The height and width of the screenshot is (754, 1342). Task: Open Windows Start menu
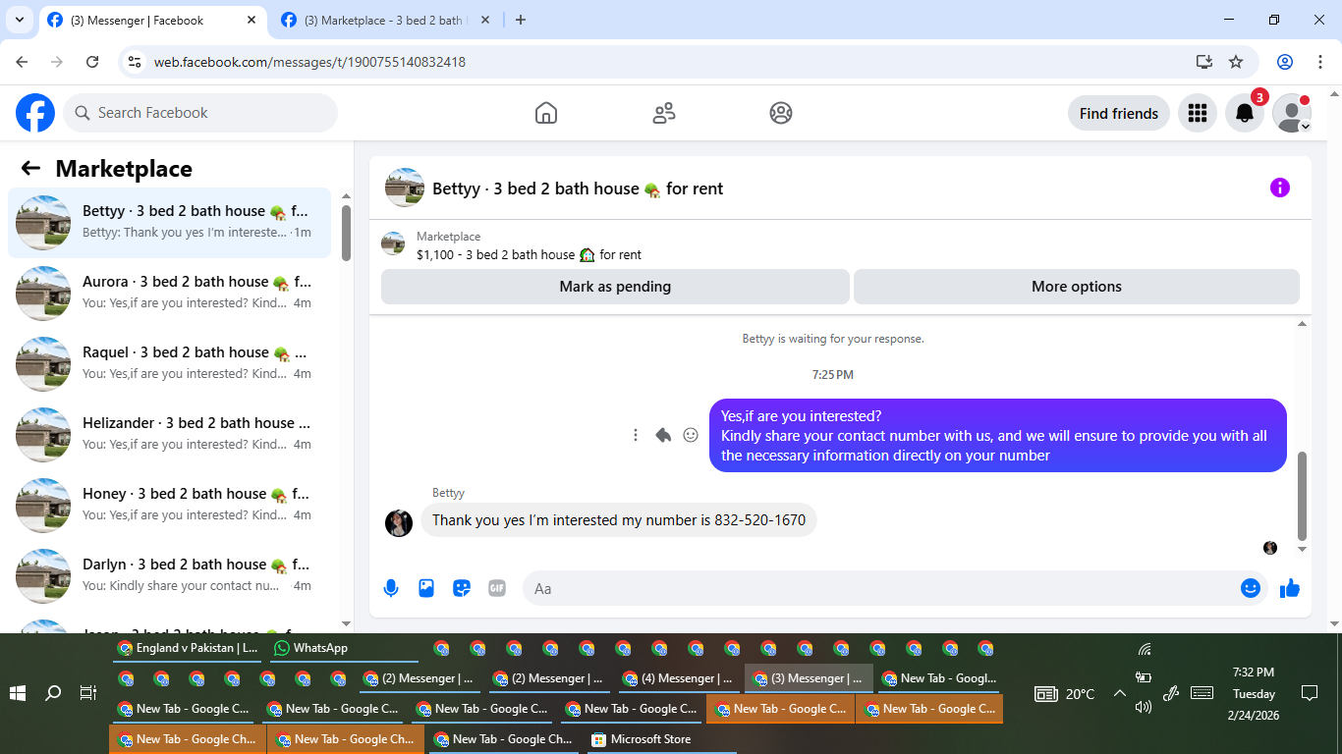(18, 693)
